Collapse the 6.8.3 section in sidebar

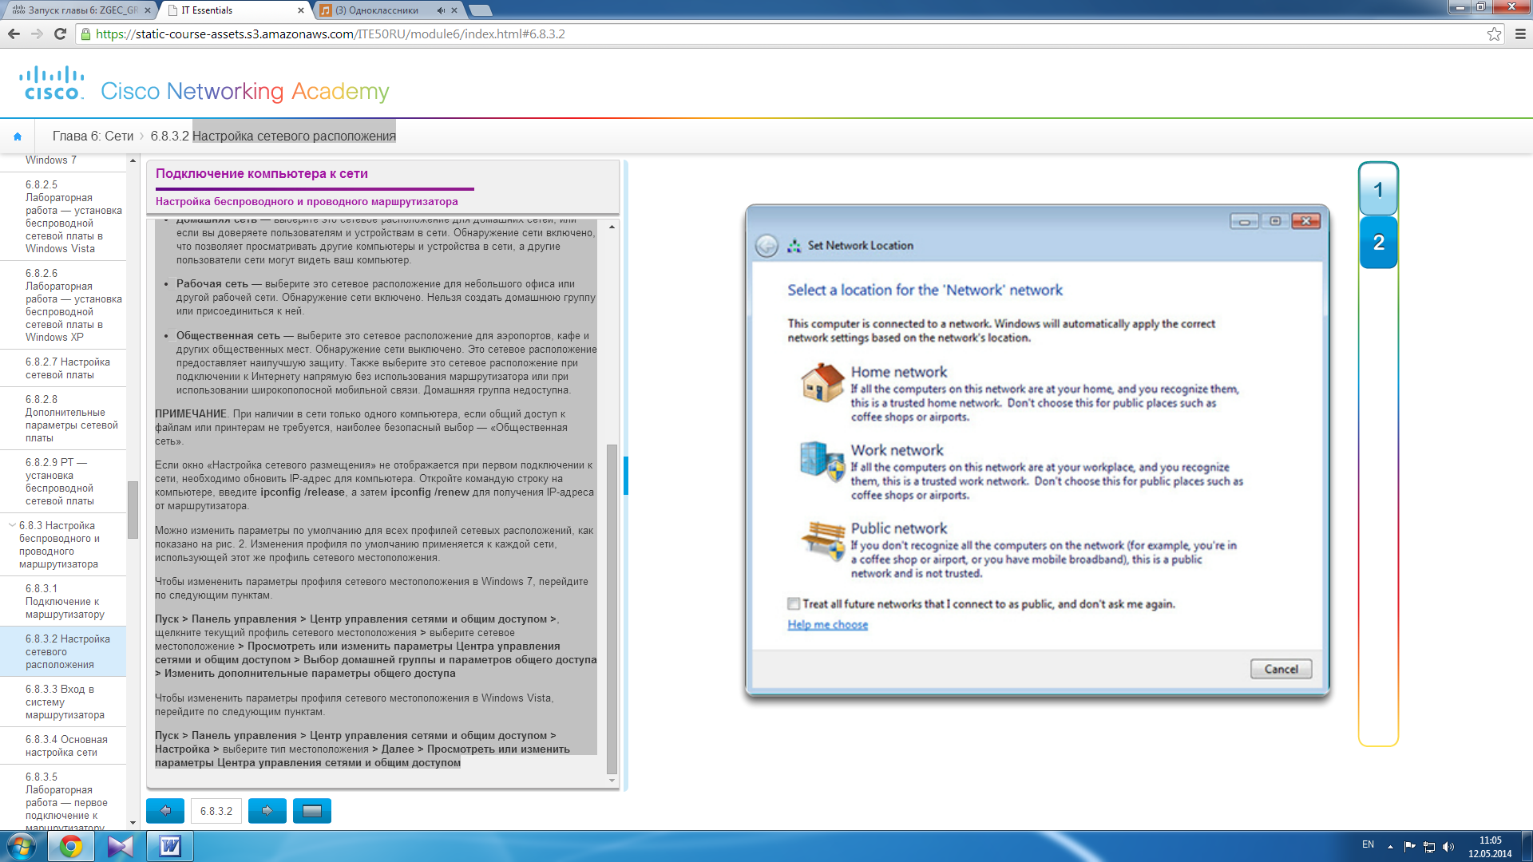pos(12,525)
